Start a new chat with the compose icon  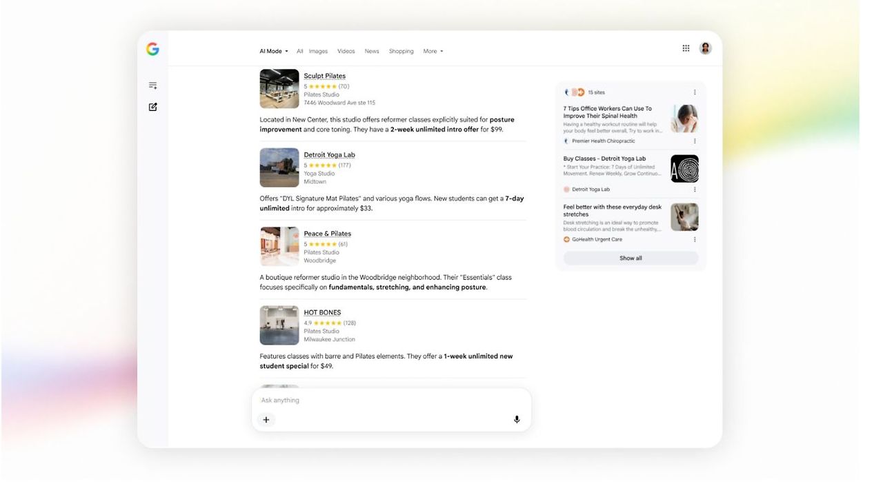(152, 107)
